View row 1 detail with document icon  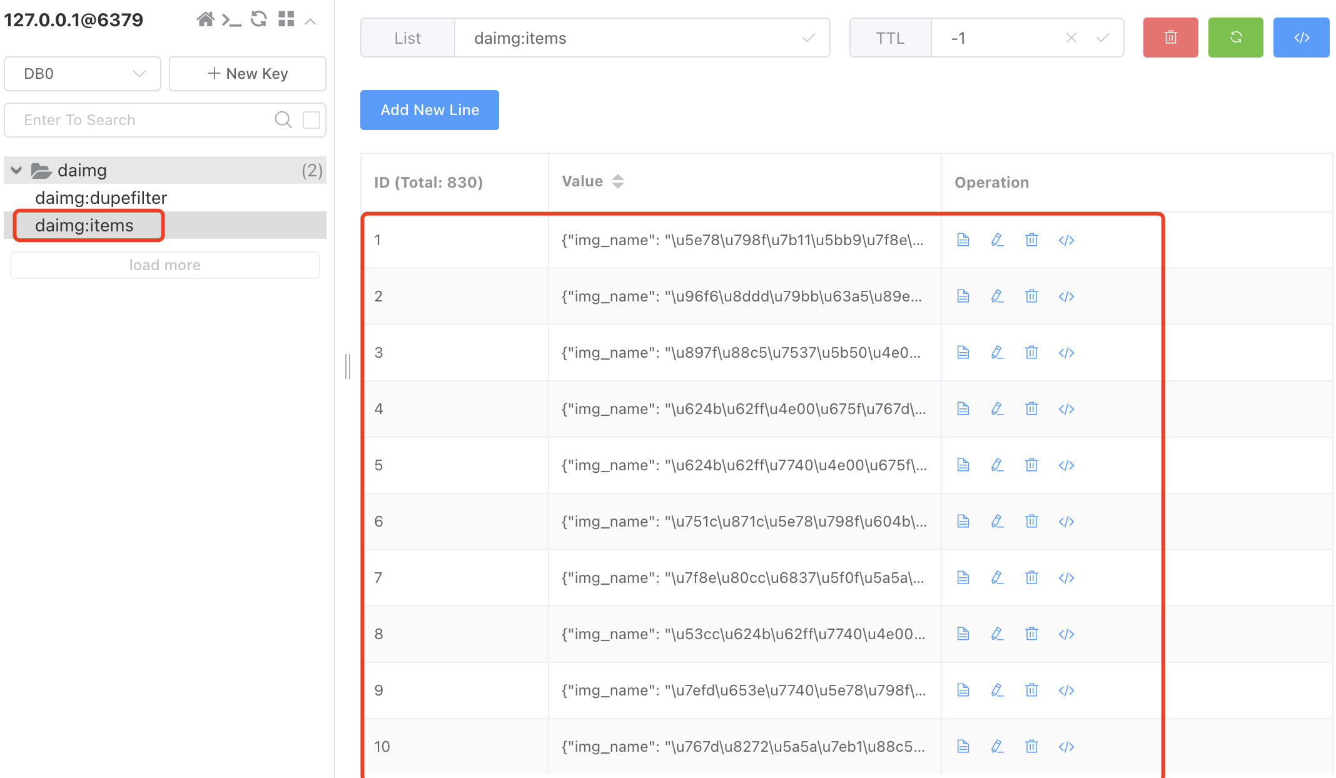pos(963,240)
